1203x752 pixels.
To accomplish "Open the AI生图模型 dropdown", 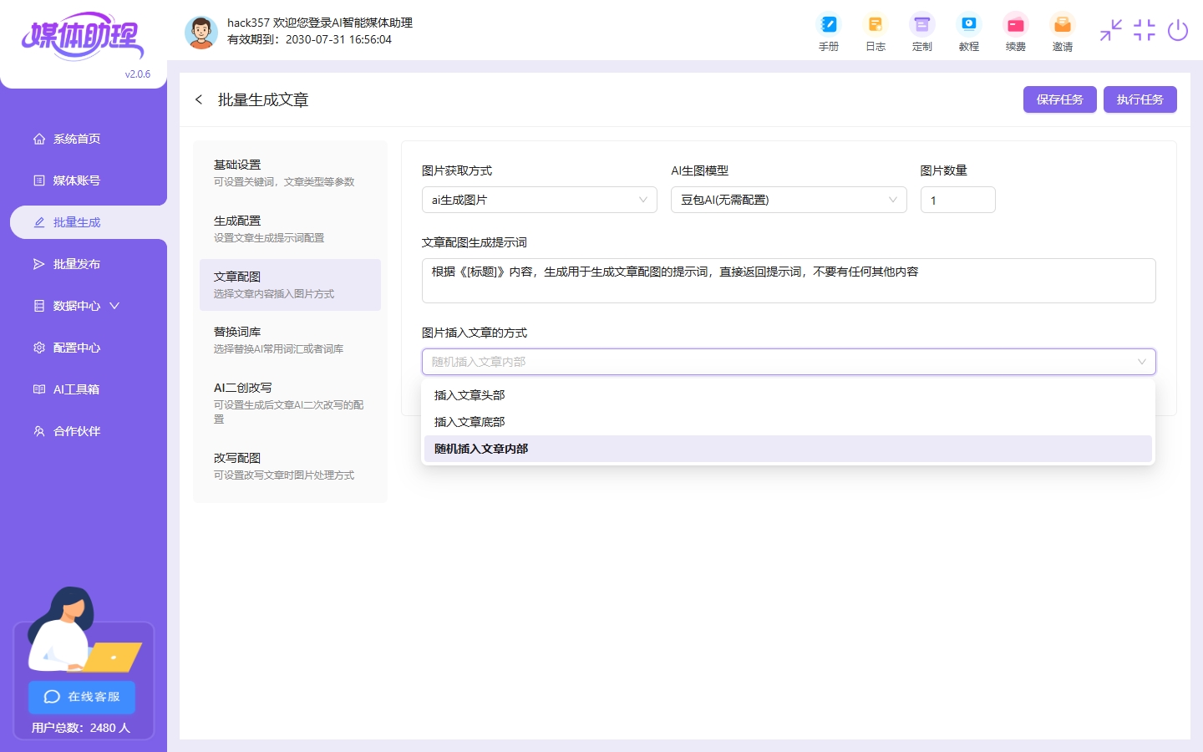I will (788, 200).
